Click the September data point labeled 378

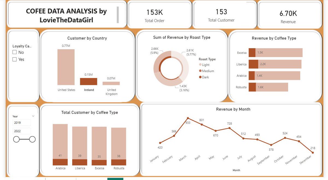pos(271,145)
